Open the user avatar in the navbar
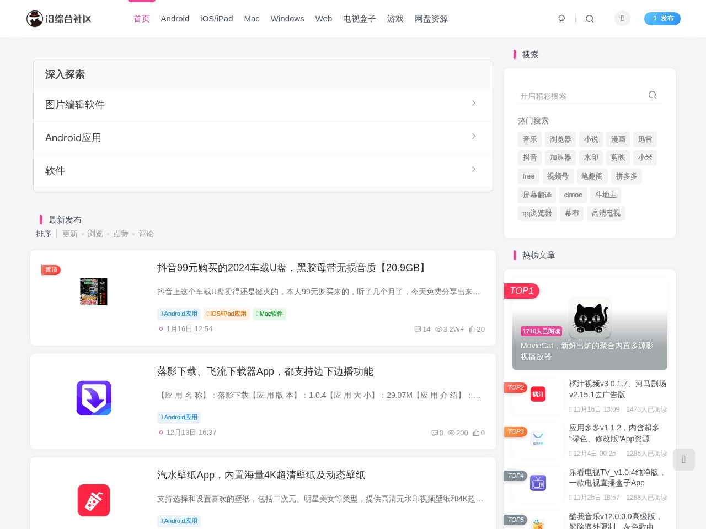 pyautogui.click(x=622, y=18)
